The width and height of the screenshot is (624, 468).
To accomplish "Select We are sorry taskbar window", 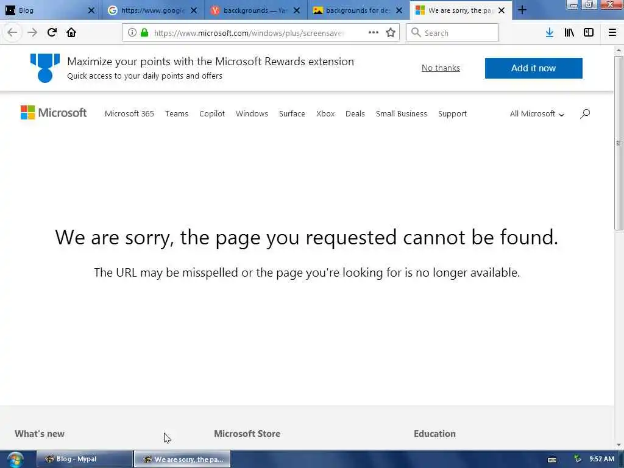I will [x=182, y=459].
